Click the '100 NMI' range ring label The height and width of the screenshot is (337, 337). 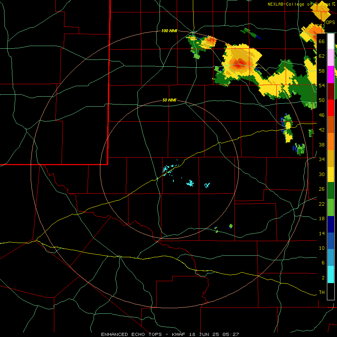tap(169, 31)
